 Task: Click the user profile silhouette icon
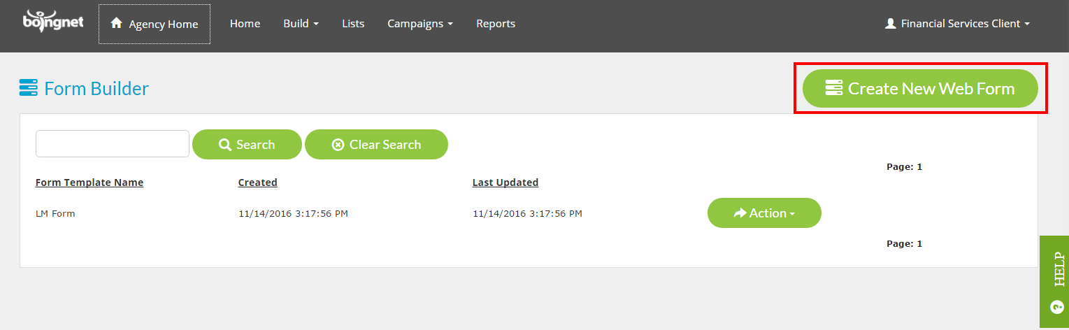click(890, 23)
